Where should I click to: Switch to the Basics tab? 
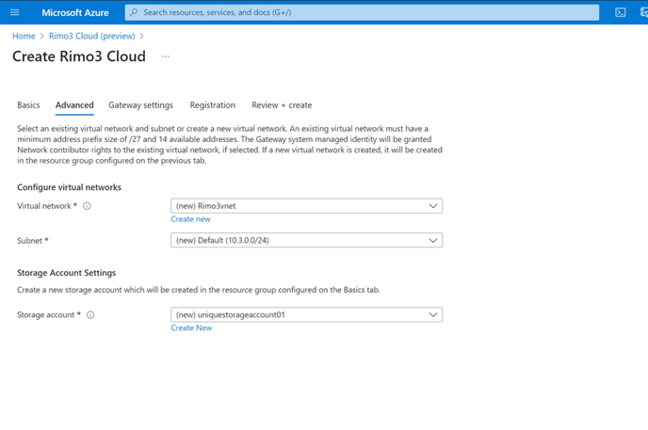point(28,105)
